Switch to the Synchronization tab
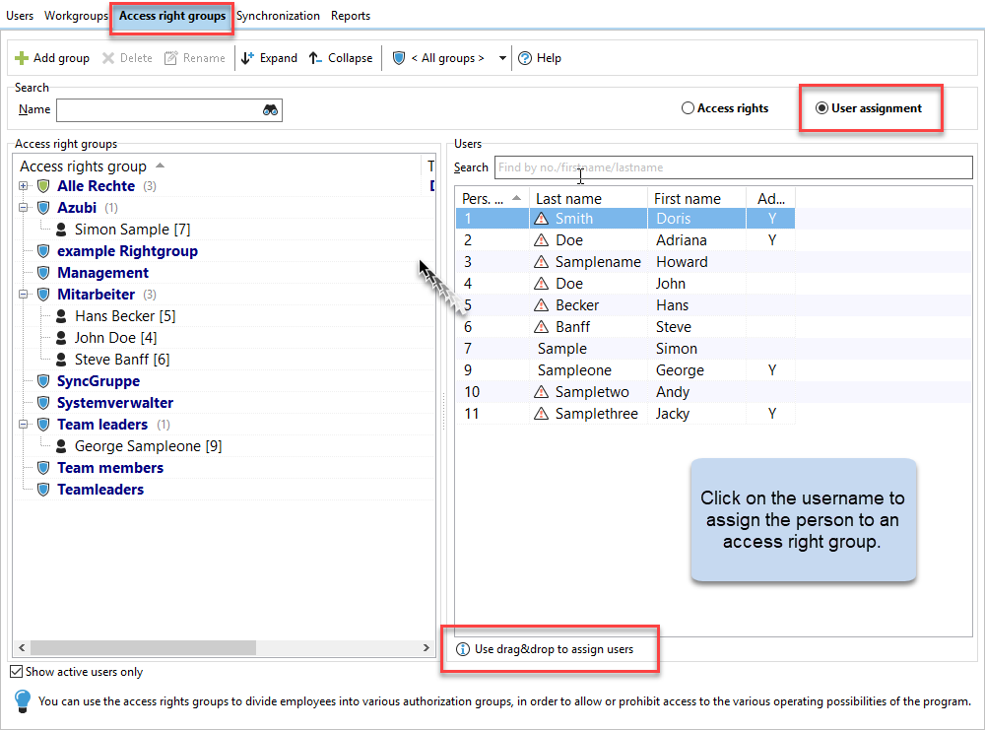 pos(278,16)
